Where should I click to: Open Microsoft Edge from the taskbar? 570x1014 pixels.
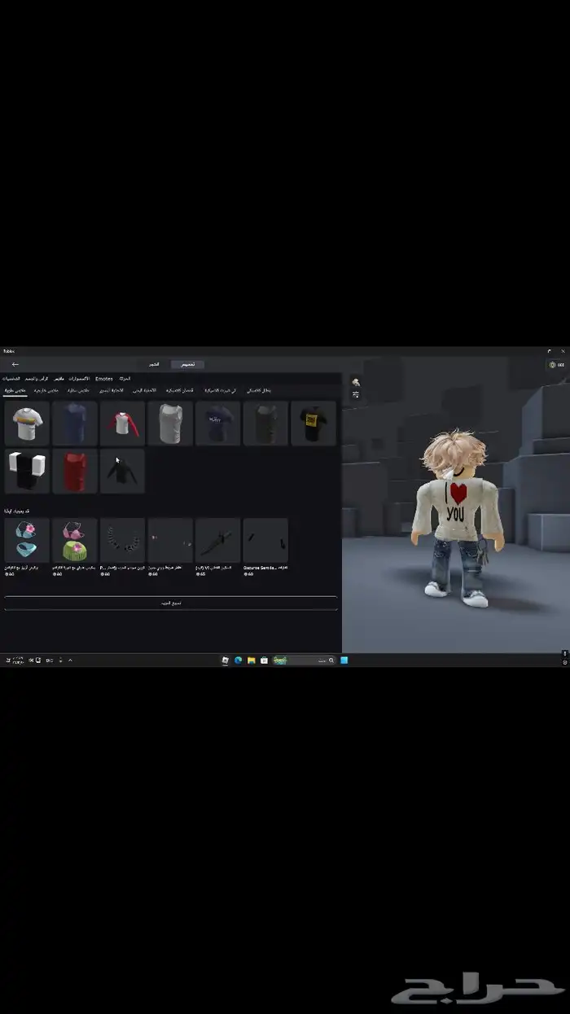pyautogui.click(x=239, y=660)
